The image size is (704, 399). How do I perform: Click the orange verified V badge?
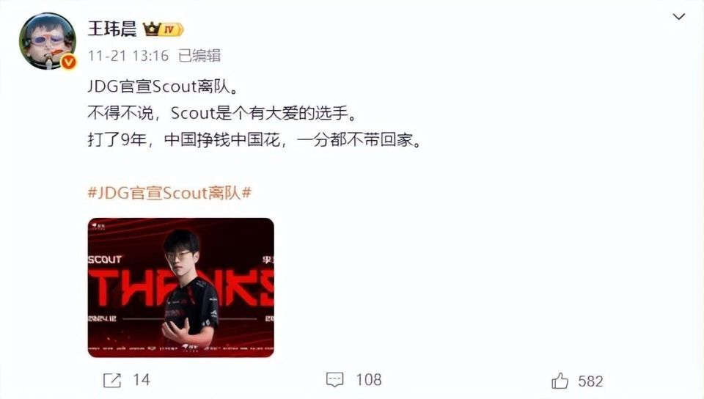click(69, 62)
